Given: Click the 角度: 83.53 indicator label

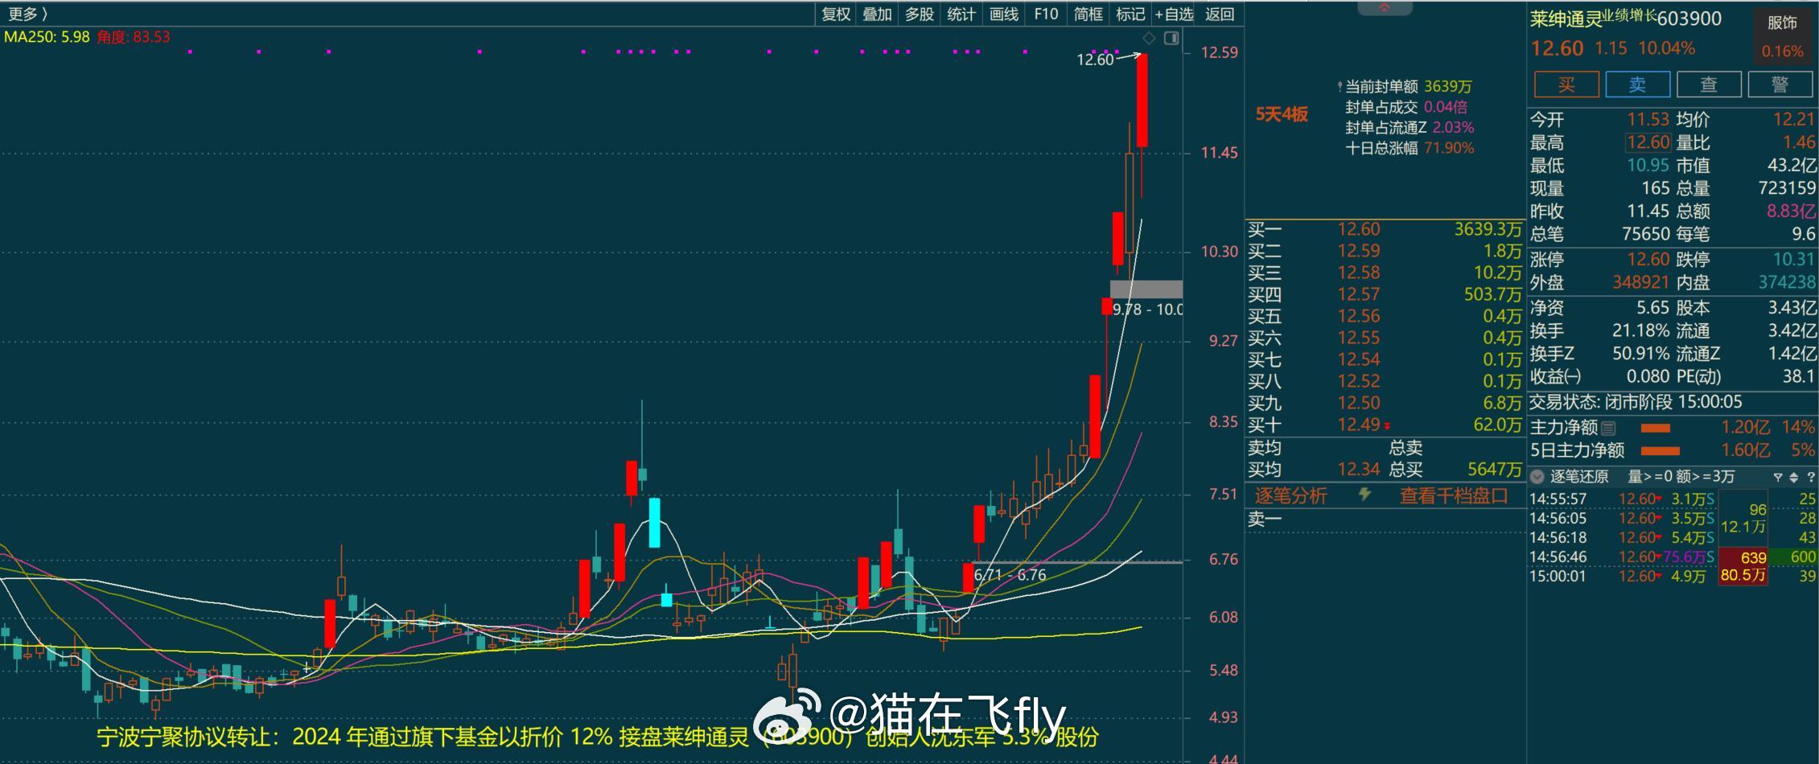Looking at the screenshot, I should click(x=134, y=37).
